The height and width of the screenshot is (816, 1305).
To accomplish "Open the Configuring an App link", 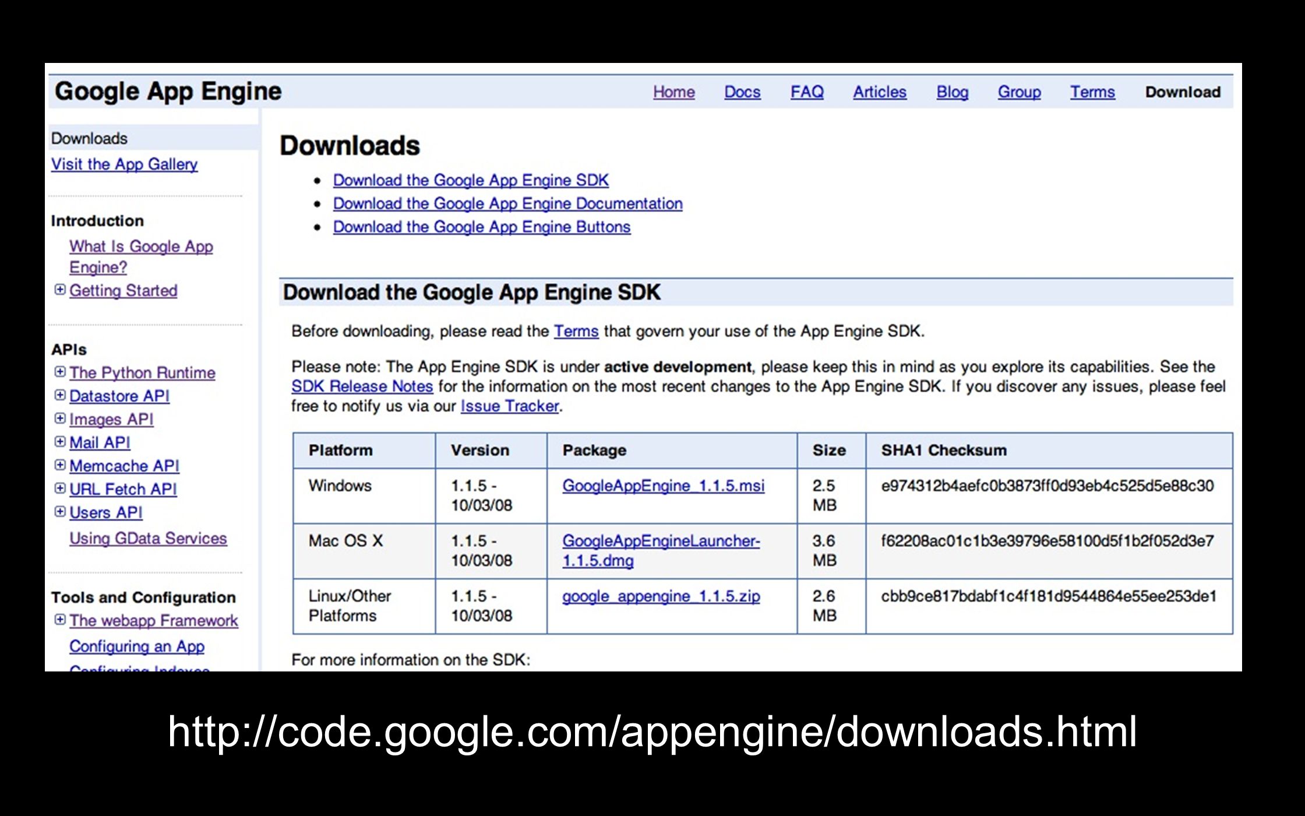I will (137, 646).
